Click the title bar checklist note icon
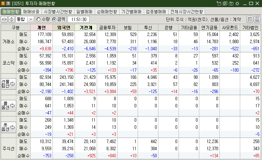This screenshot has height=160, width=262. click(x=225, y=3)
